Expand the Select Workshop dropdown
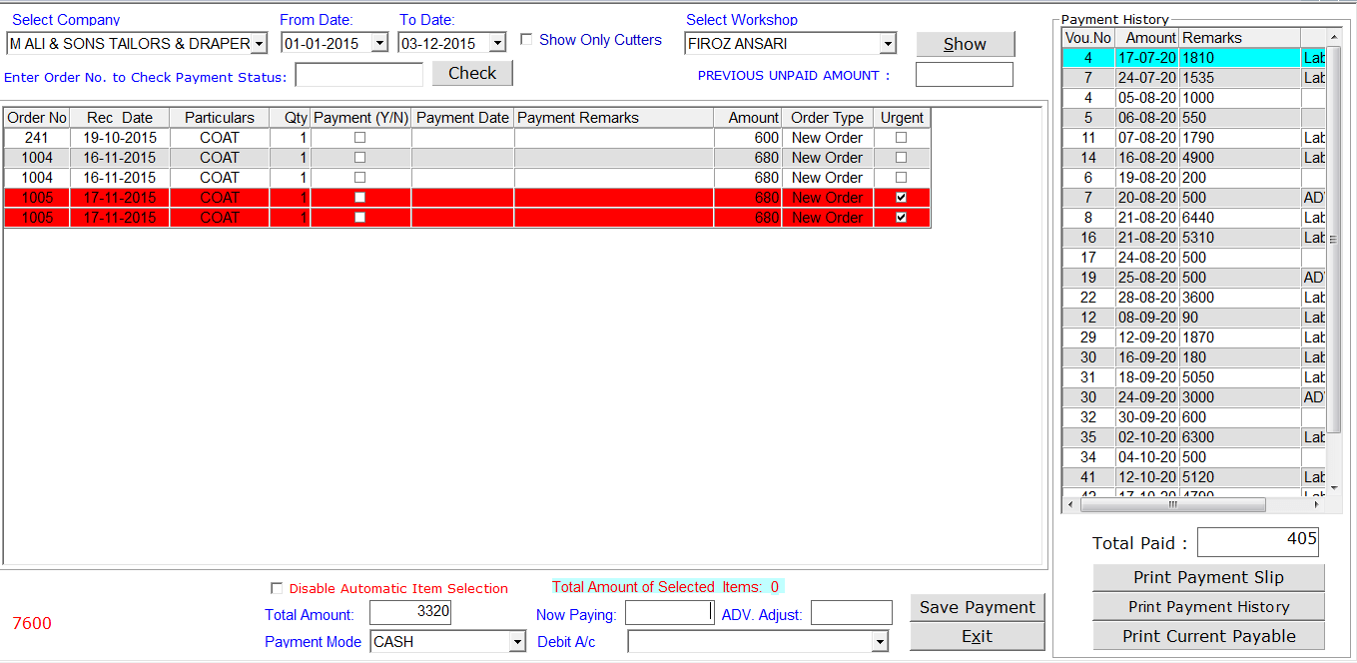This screenshot has height=663, width=1357. [887, 44]
